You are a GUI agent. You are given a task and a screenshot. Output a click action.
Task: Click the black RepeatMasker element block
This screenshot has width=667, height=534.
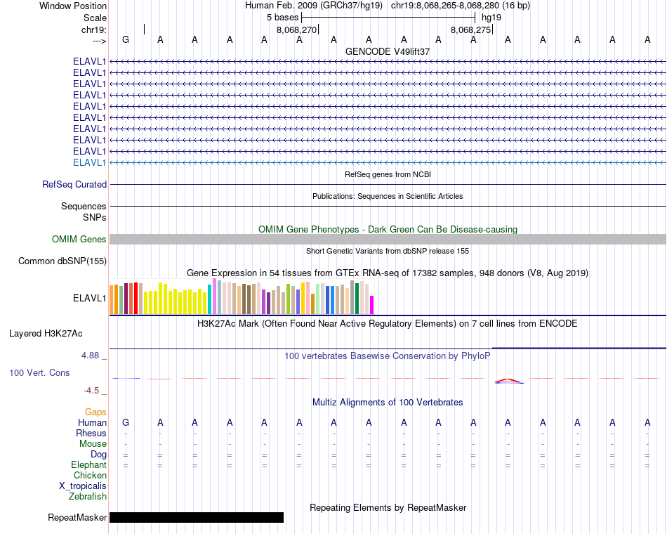[197, 517]
